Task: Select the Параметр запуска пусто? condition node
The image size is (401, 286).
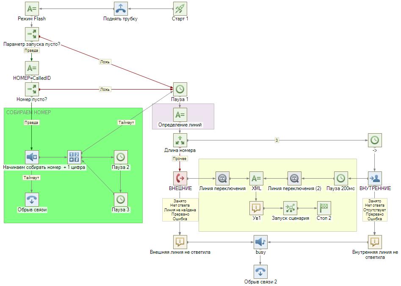Action: (32, 34)
